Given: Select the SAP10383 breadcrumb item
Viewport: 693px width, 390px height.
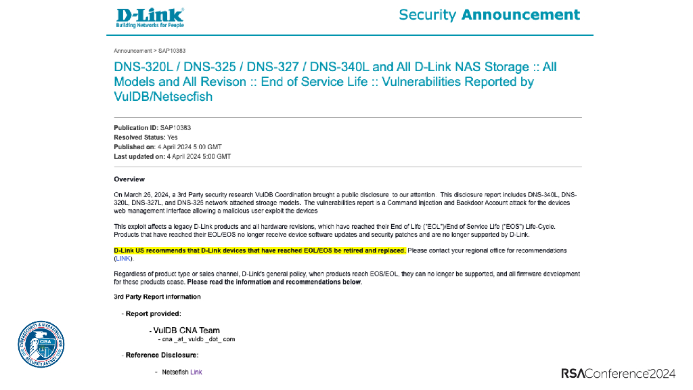Looking at the screenshot, I should [173, 50].
